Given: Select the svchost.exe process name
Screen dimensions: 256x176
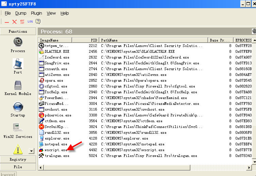Looking at the screenshot, I should [56, 109].
